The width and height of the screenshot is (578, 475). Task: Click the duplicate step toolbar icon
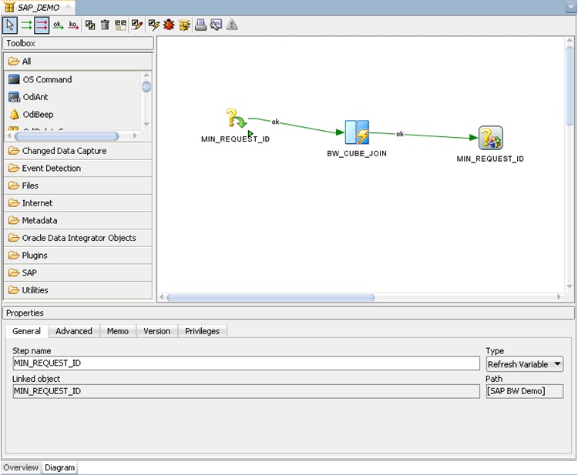pos(90,25)
